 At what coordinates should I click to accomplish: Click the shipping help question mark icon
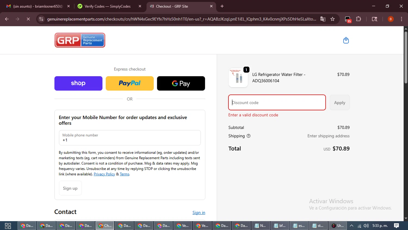(248, 136)
